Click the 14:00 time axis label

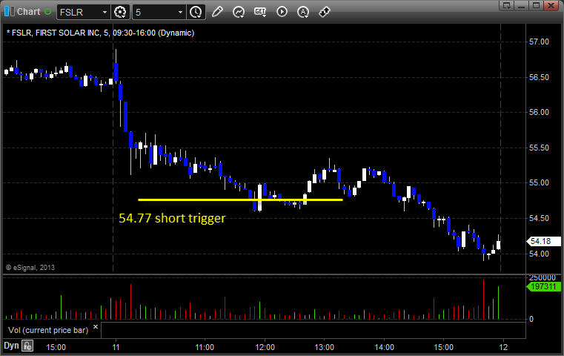(x=384, y=347)
